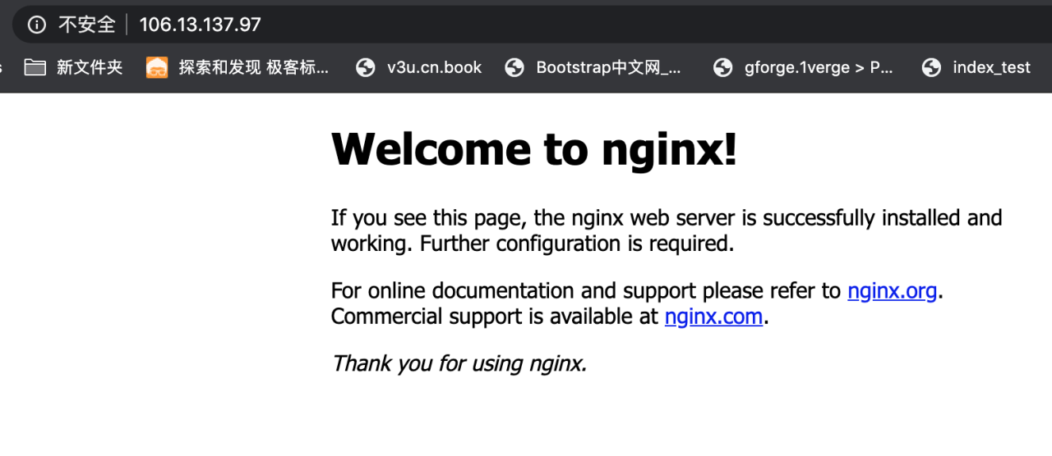
Task: Click the text 'Thank you for using nginx.'
Action: [459, 363]
